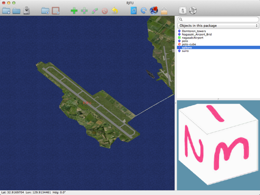The width and height of the screenshot is (260, 195).
Task: Open the Objects in this package dropdown
Action: [218, 25]
